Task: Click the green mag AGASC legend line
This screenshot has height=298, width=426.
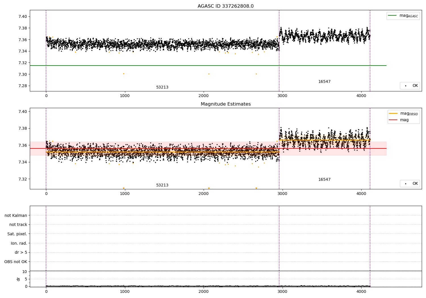Action: 392,16
